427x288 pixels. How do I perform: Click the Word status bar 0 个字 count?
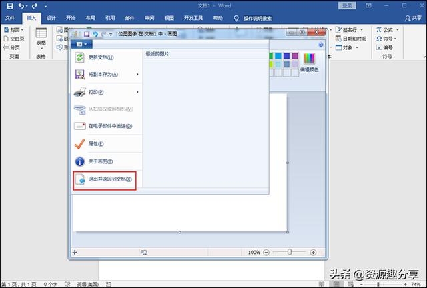click(51, 284)
